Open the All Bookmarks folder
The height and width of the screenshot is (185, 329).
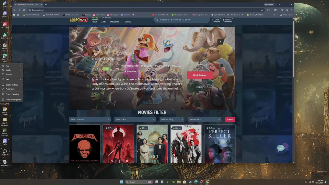[x=286, y=15]
